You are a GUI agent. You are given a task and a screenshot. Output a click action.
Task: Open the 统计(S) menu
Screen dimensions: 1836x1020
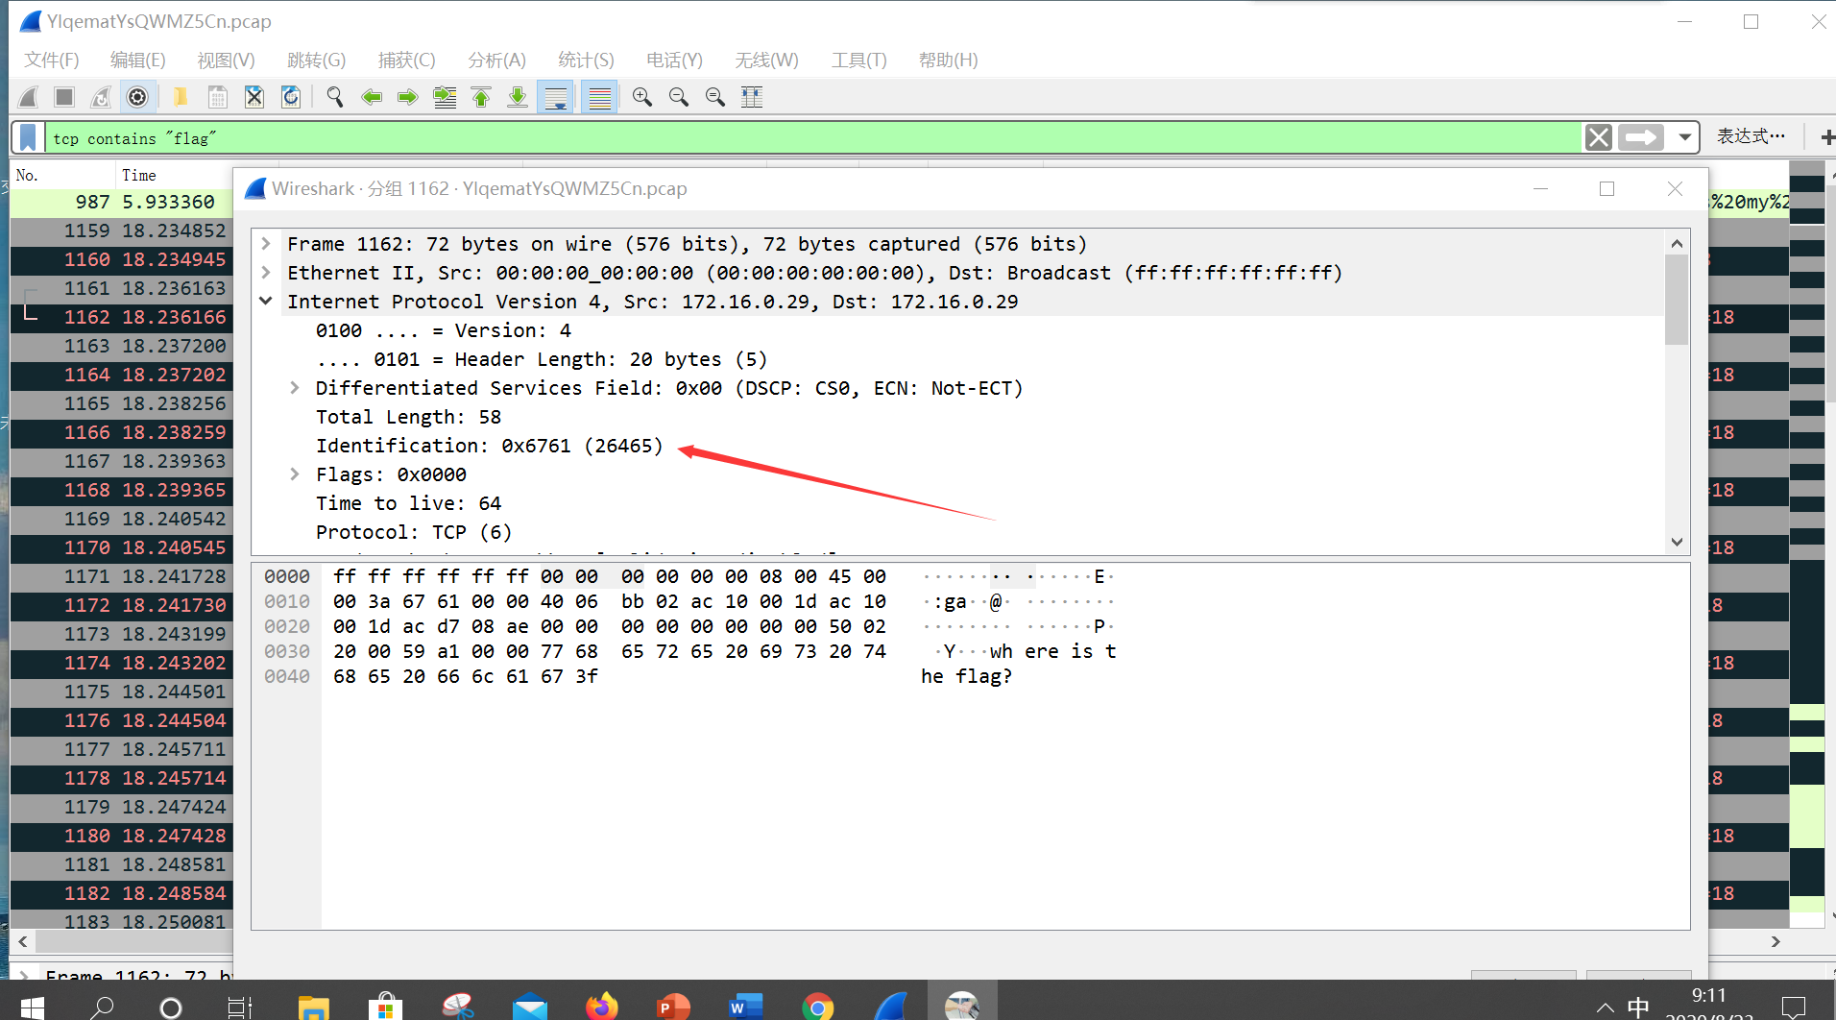tap(586, 60)
